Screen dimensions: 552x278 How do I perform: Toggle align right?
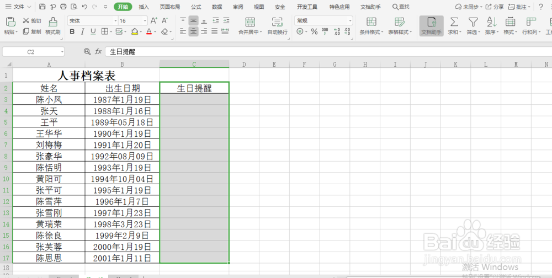pos(204,31)
